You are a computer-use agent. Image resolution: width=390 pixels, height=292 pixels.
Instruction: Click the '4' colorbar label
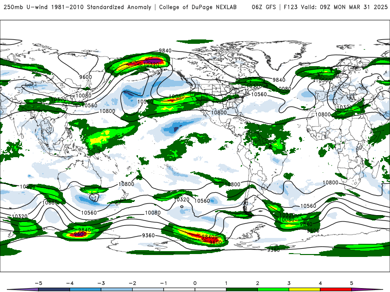(x=320, y=283)
